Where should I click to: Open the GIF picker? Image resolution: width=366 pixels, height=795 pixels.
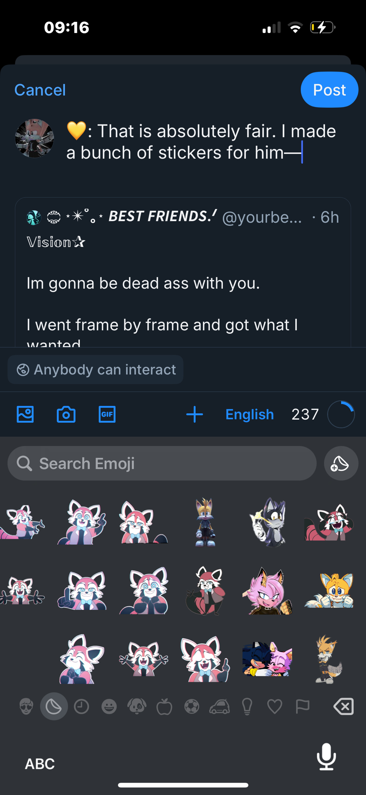coord(107,414)
